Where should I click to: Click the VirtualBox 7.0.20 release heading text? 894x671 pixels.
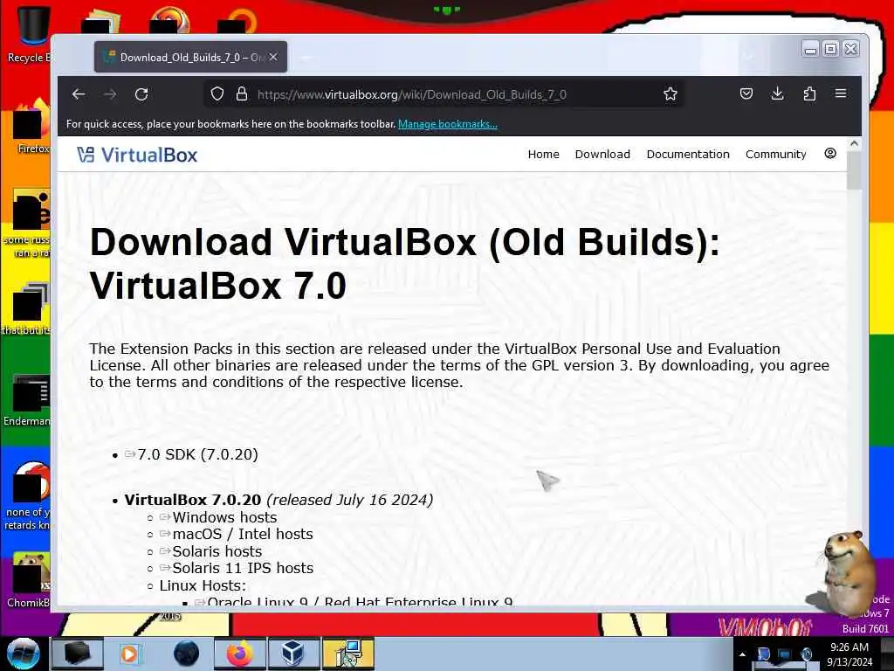[x=193, y=500]
